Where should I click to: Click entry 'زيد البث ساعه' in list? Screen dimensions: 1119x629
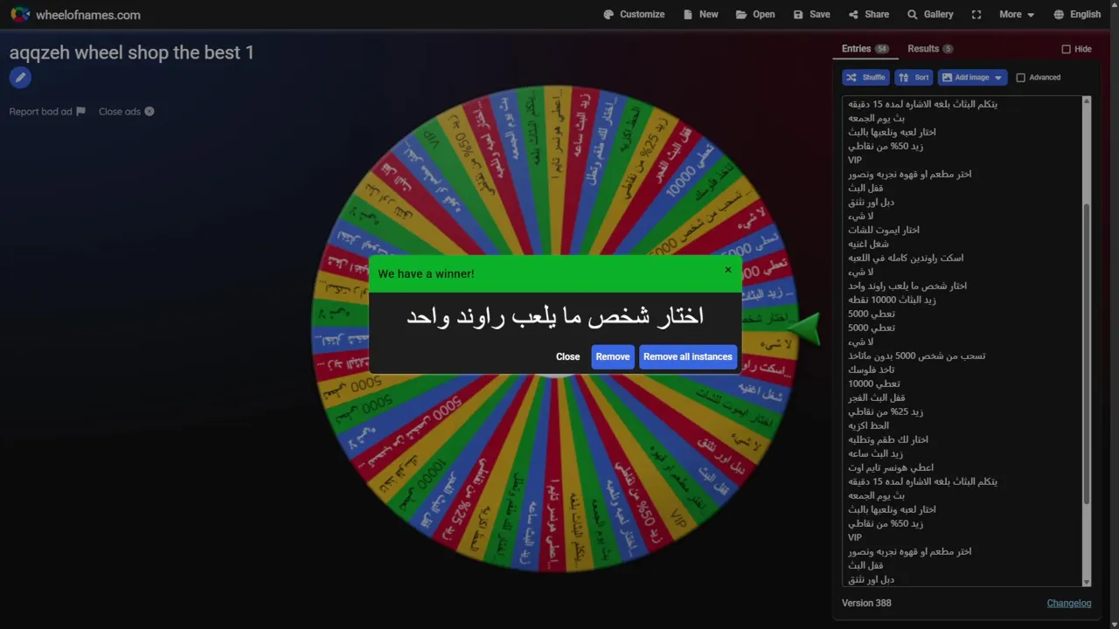(x=875, y=453)
